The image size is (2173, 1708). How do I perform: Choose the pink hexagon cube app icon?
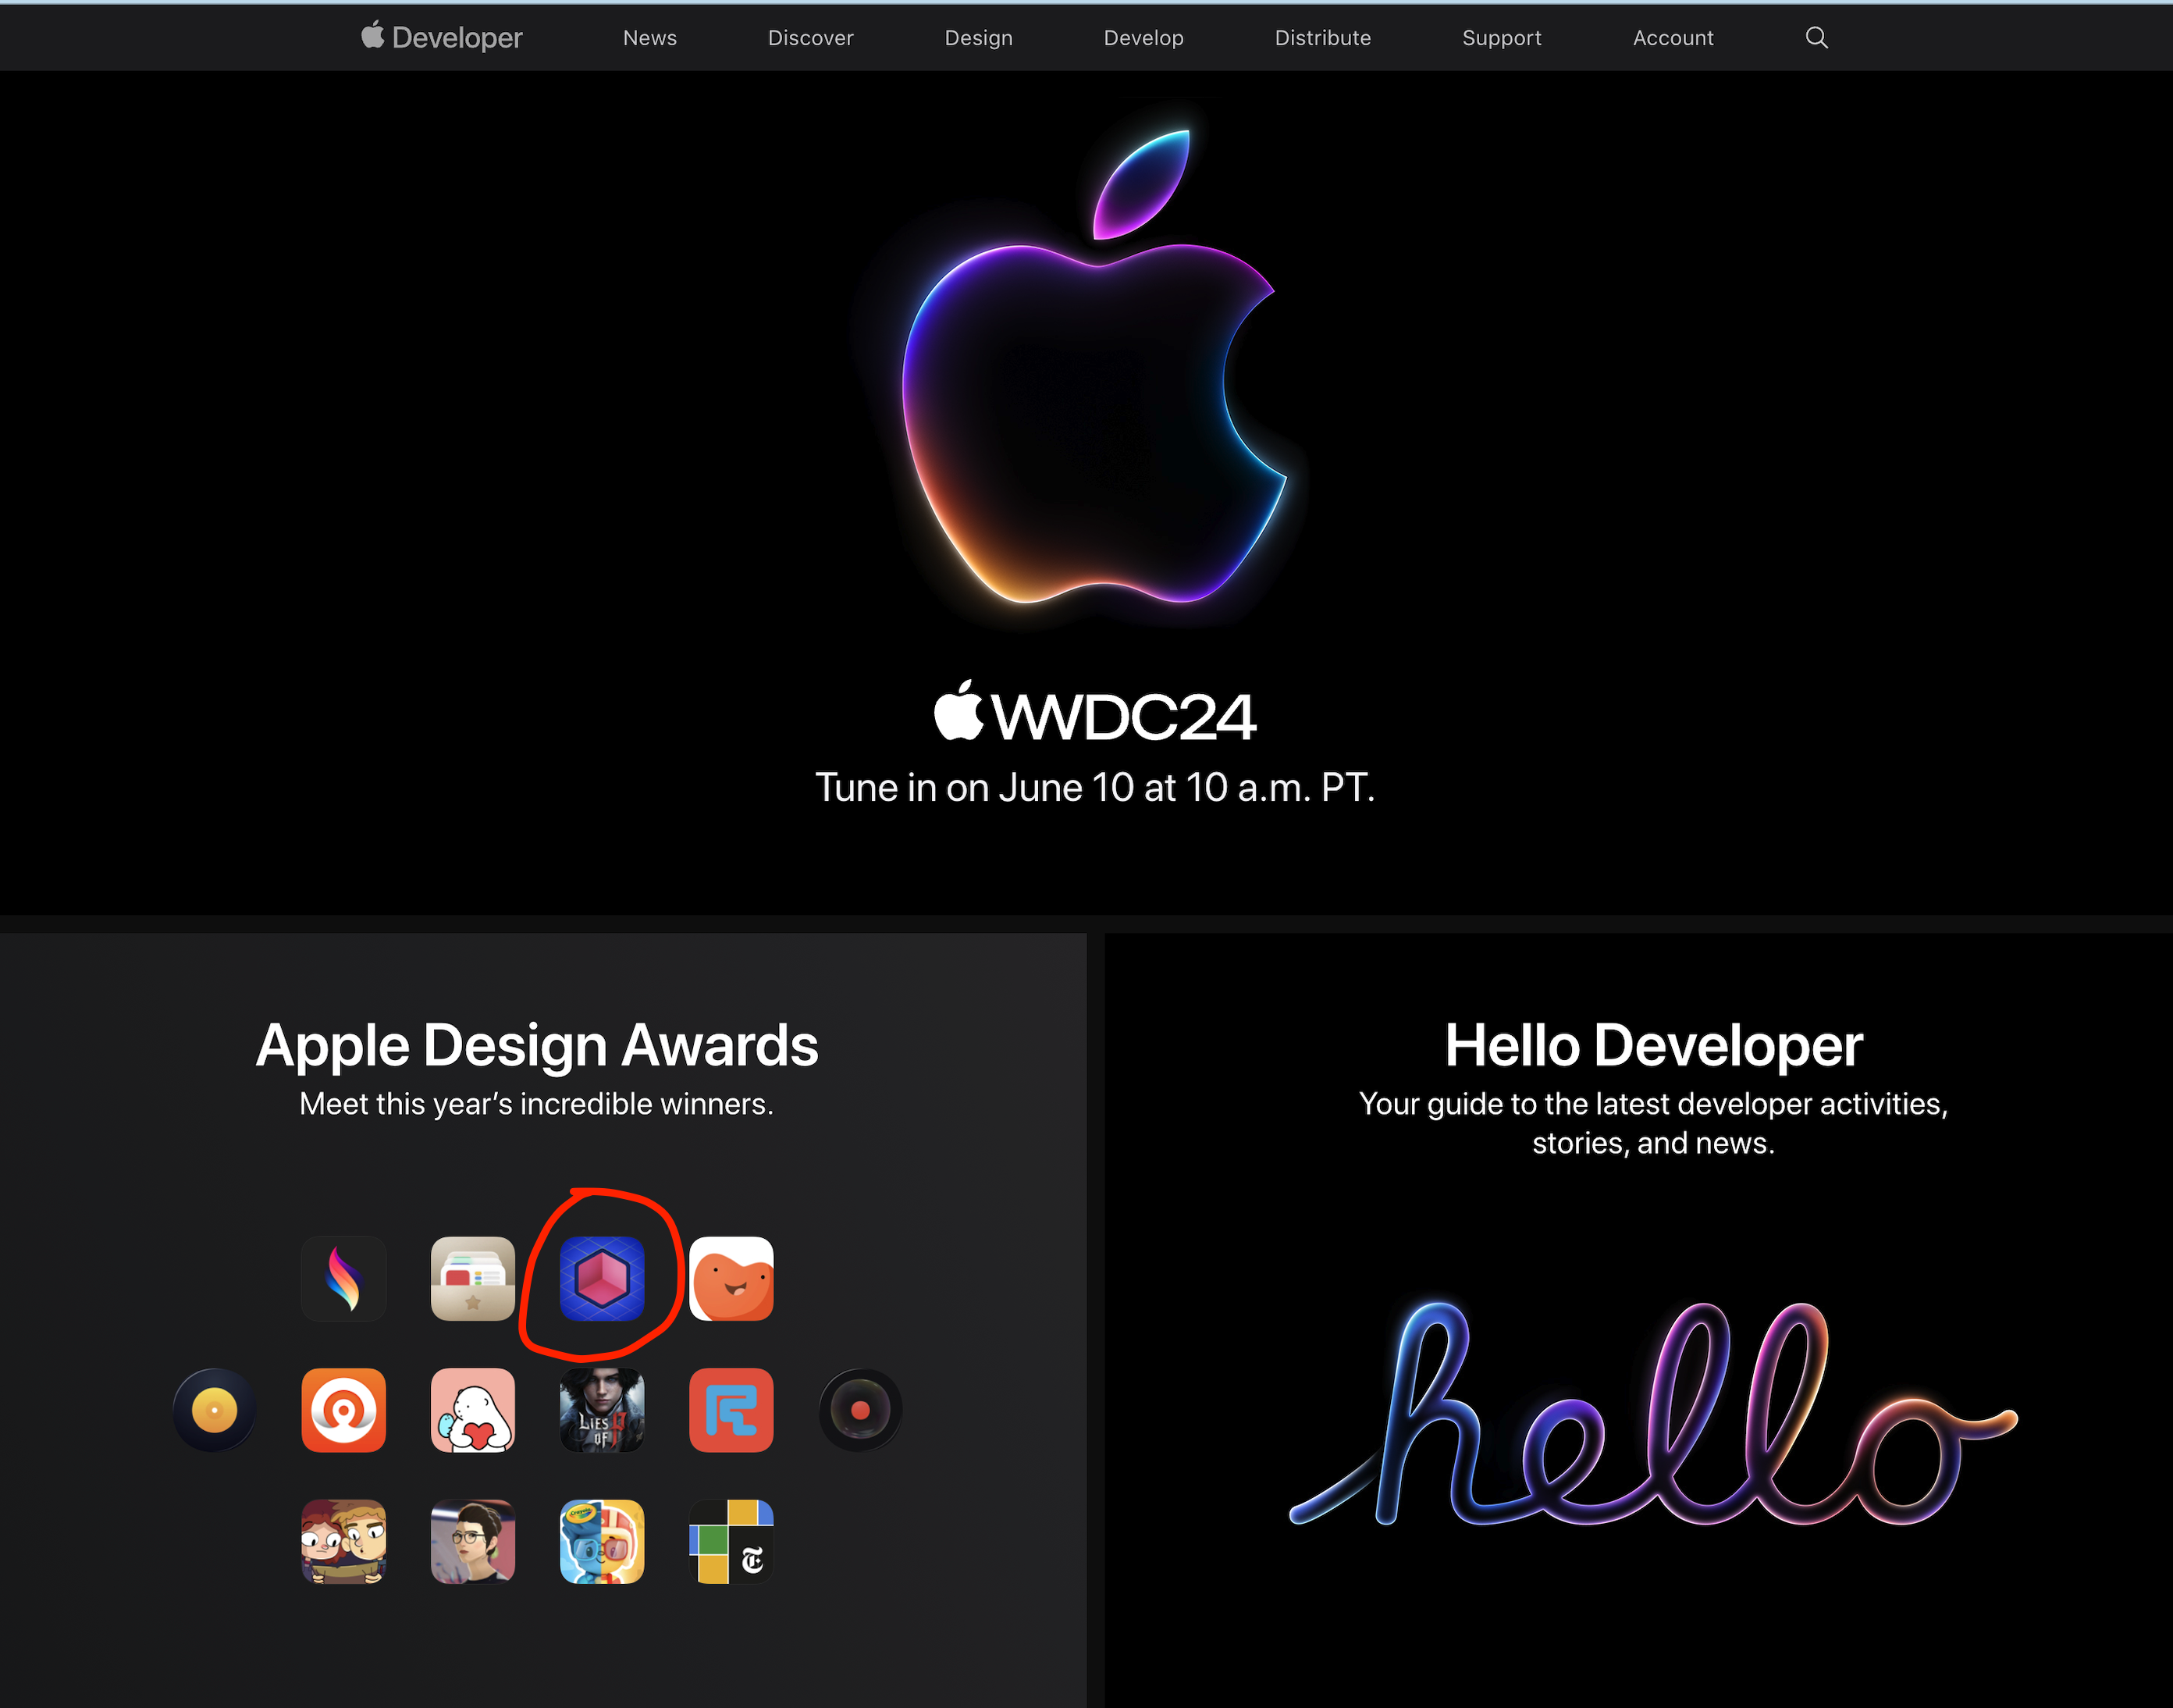click(602, 1279)
